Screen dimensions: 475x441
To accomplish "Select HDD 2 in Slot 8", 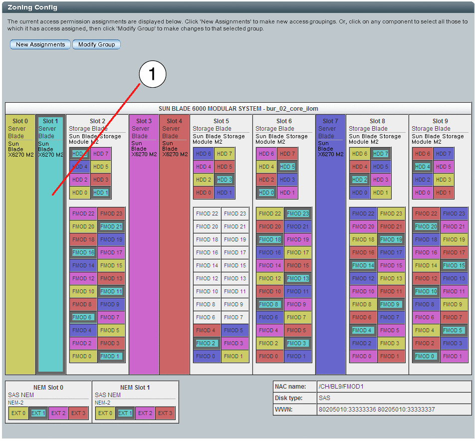I will coord(360,180).
